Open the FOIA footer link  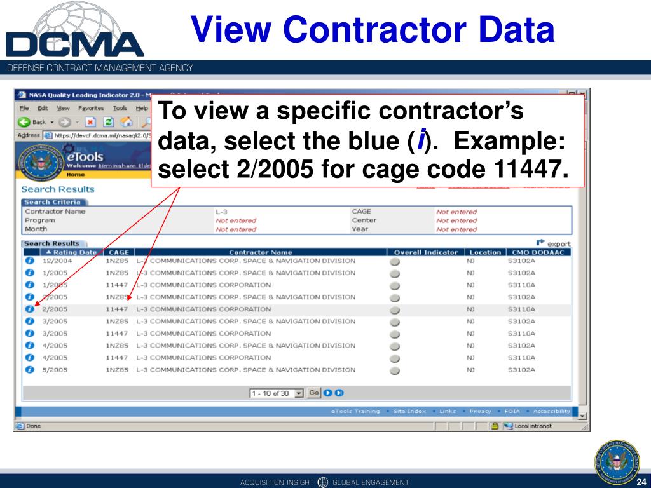512,411
